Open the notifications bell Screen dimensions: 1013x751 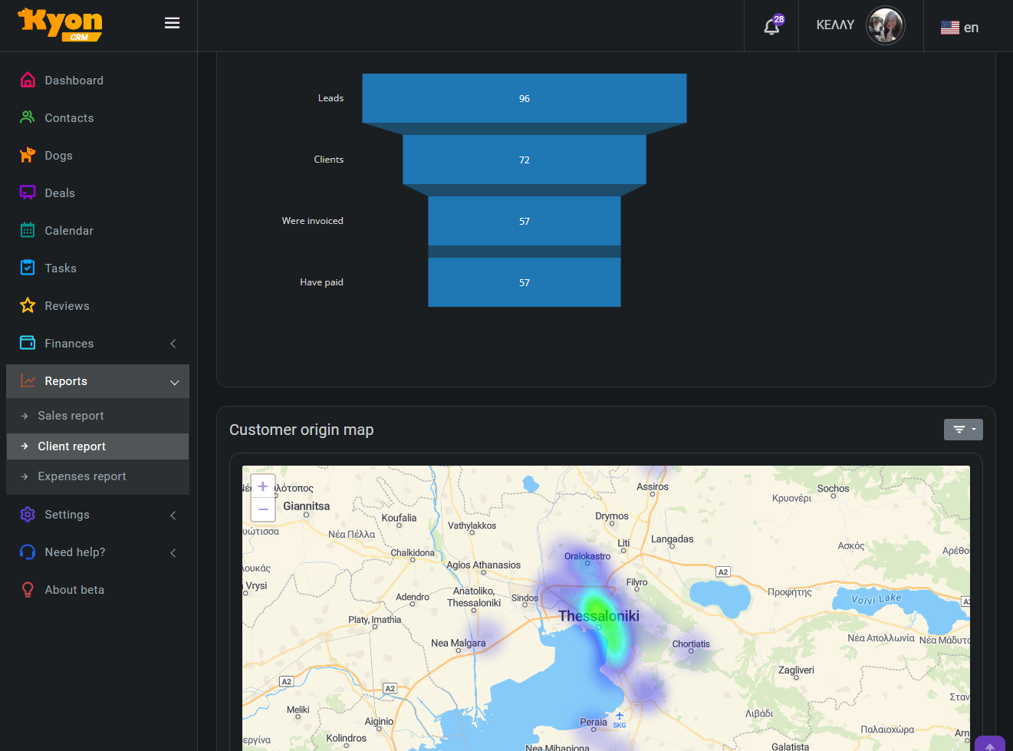771,27
